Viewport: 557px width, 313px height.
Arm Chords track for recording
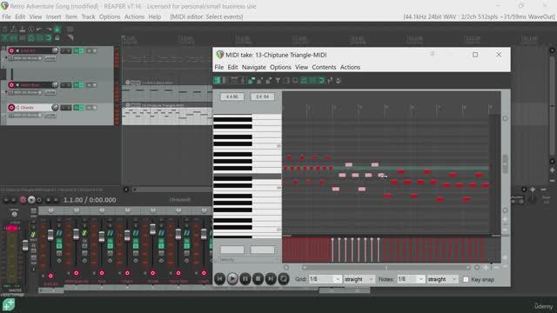pyautogui.click(x=11, y=108)
